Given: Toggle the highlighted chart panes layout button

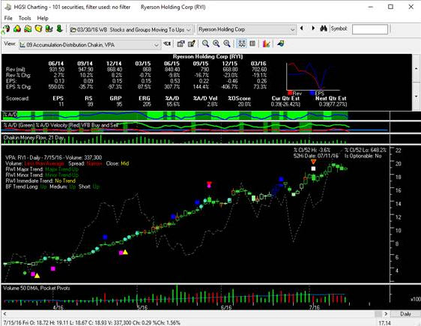Looking at the screenshot, I should 242,43.
